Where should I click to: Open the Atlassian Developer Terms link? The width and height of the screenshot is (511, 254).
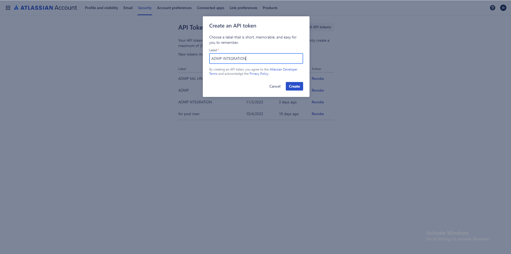point(283,69)
